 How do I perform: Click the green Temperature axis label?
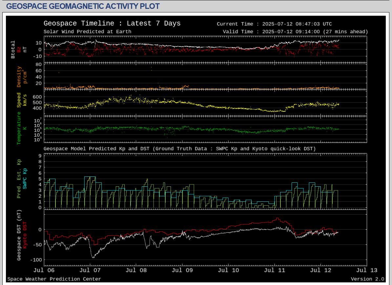19,128
